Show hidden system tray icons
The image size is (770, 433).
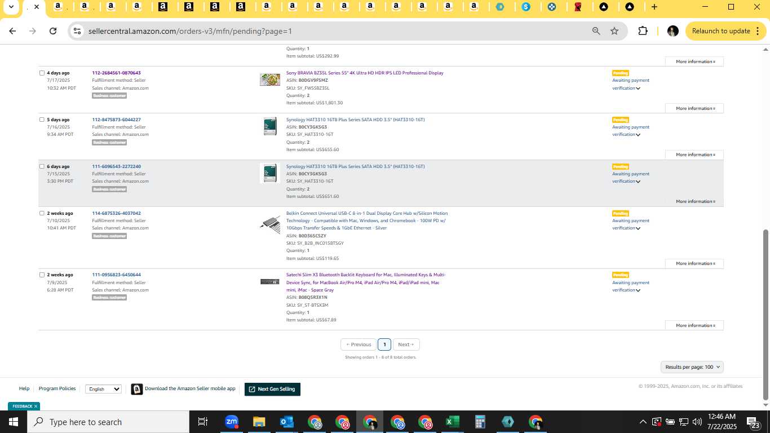pyautogui.click(x=643, y=422)
